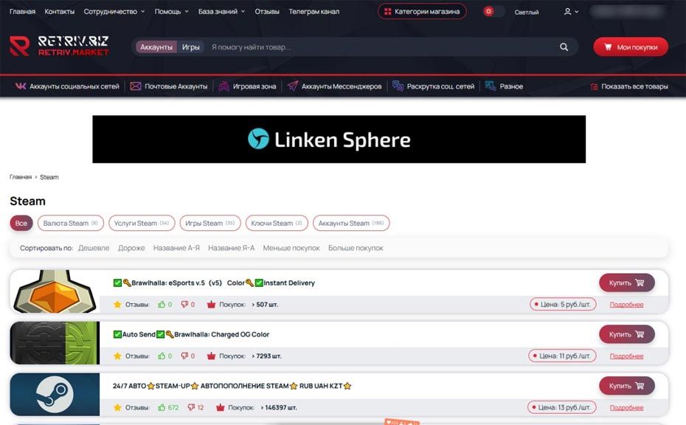Click the basket icon next to 146397 шт. purchases
Screen dimensions: 686x425
pyautogui.click(x=220, y=407)
